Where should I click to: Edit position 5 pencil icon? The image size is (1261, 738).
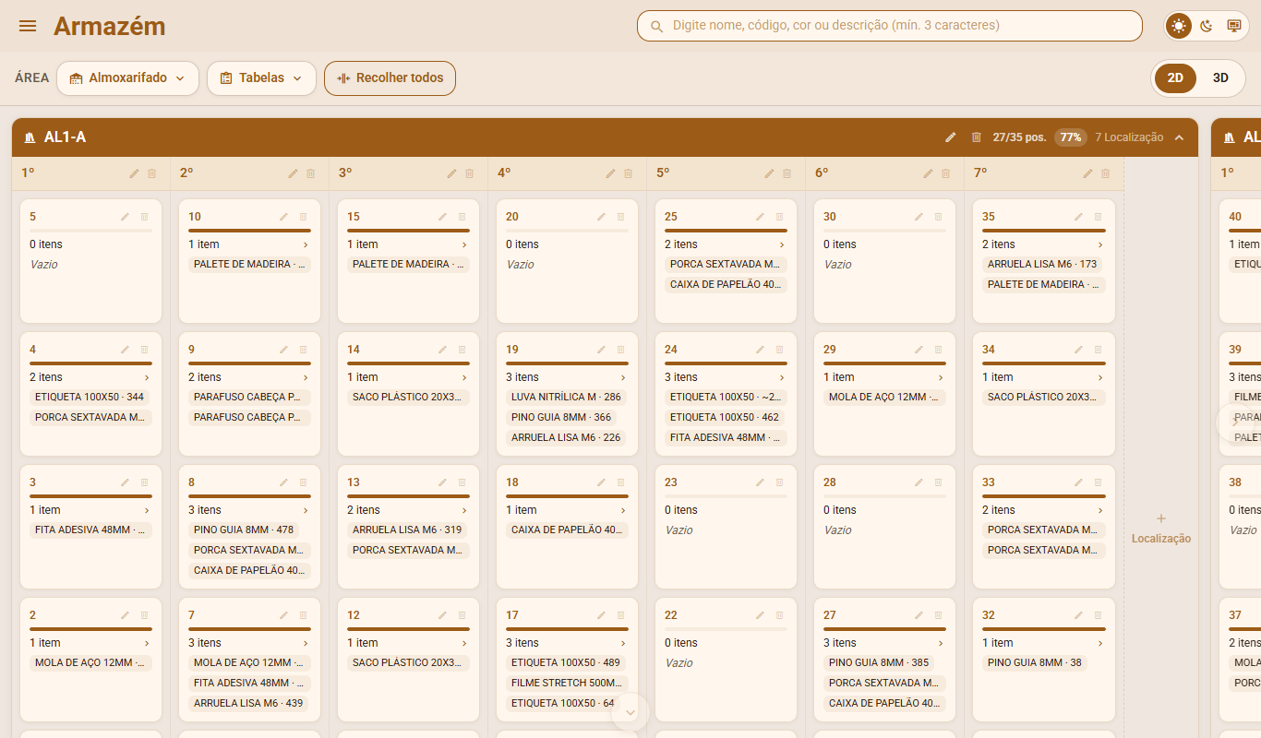click(x=126, y=217)
